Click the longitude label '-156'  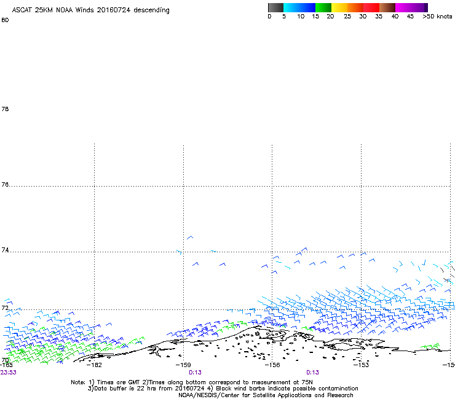coord(272,365)
